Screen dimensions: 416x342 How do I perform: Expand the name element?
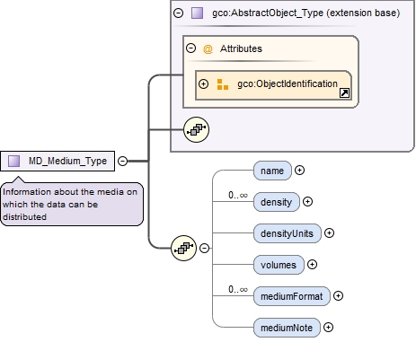tap(299, 171)
